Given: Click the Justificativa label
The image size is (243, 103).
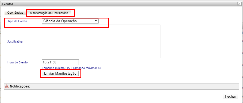Looking at the screenshot, I should click(x=15, y=41).
